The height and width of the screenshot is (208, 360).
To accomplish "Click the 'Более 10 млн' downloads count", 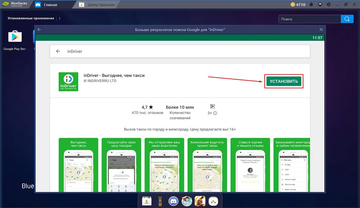I will (x=180, y=107).
